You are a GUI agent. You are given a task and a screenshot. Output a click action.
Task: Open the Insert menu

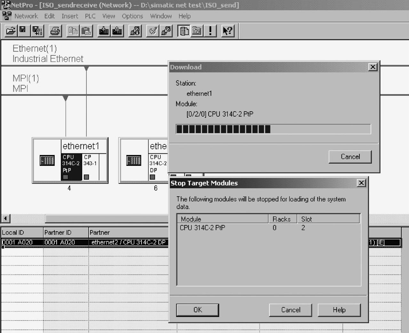pyautogui.click(x=70, y=16)
